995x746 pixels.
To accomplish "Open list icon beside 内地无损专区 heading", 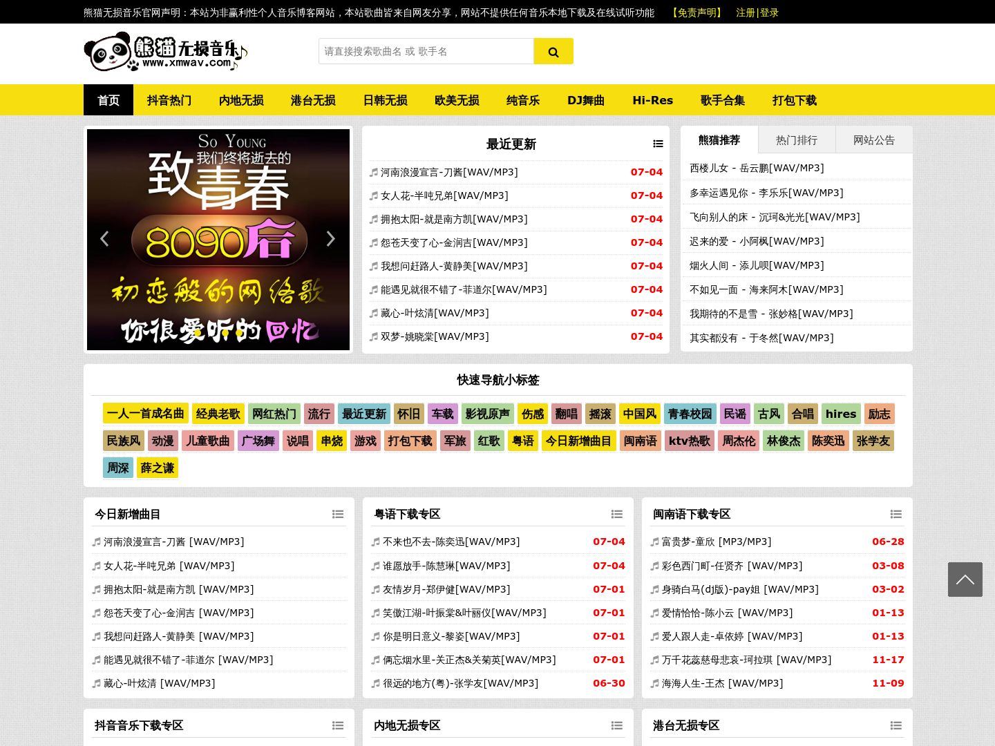I will [x=617, y=725].
